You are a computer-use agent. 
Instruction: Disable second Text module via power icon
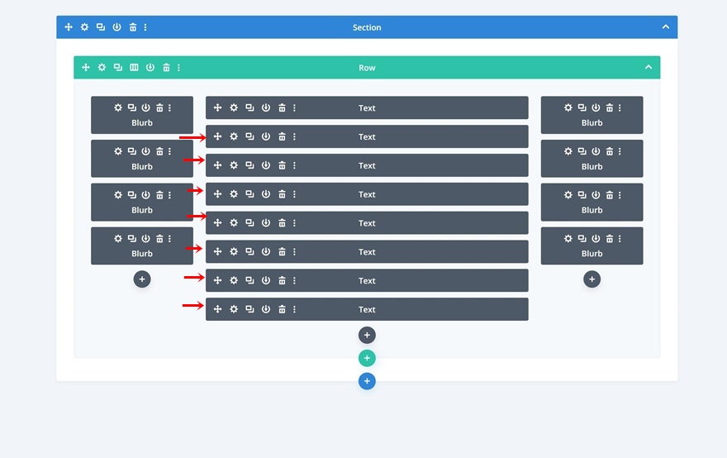pyautogui.click(x=266, y=136)
